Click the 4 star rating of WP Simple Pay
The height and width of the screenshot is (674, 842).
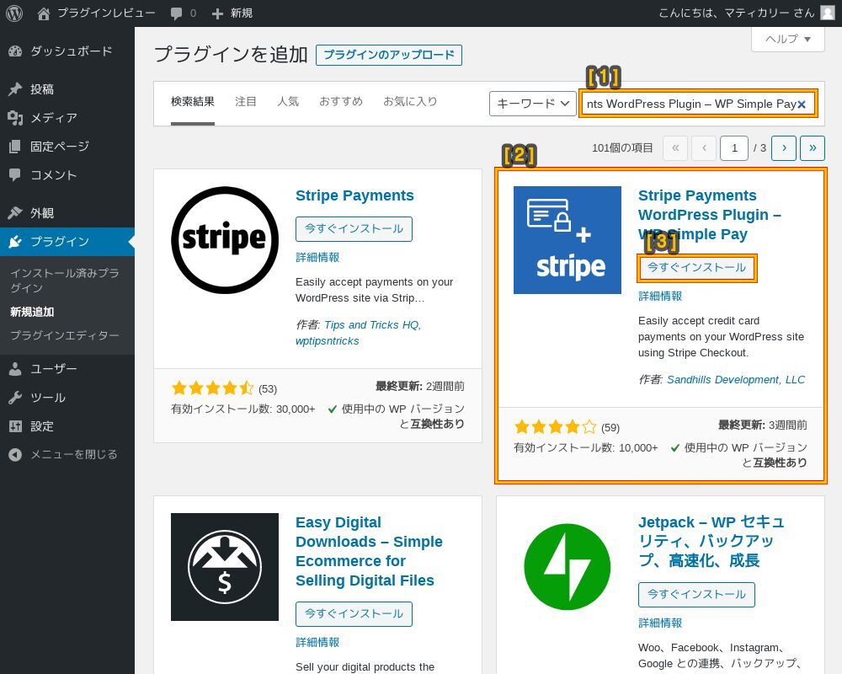[555, 427]
